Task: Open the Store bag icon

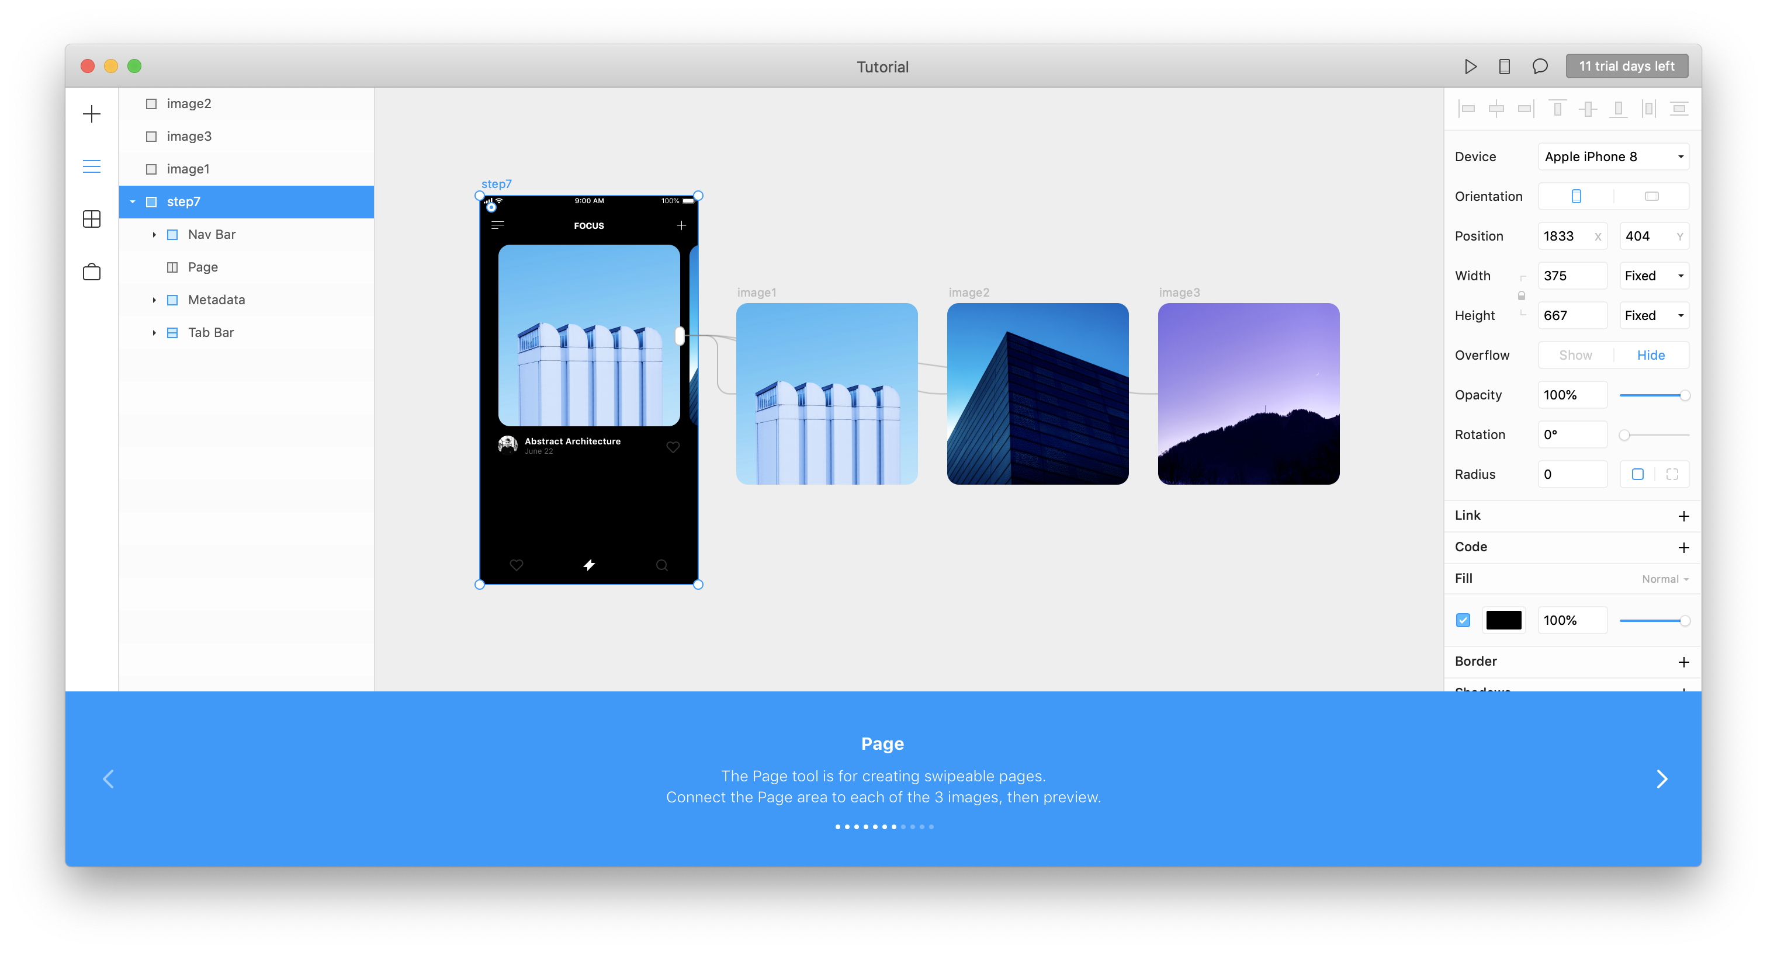Action: pos(91,272)
